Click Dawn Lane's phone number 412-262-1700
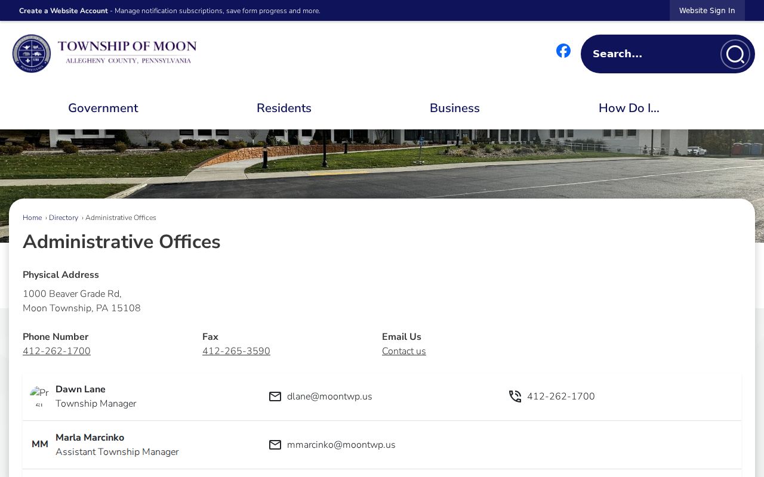Screen dimensions: 764x477 (x=561, y=397)
